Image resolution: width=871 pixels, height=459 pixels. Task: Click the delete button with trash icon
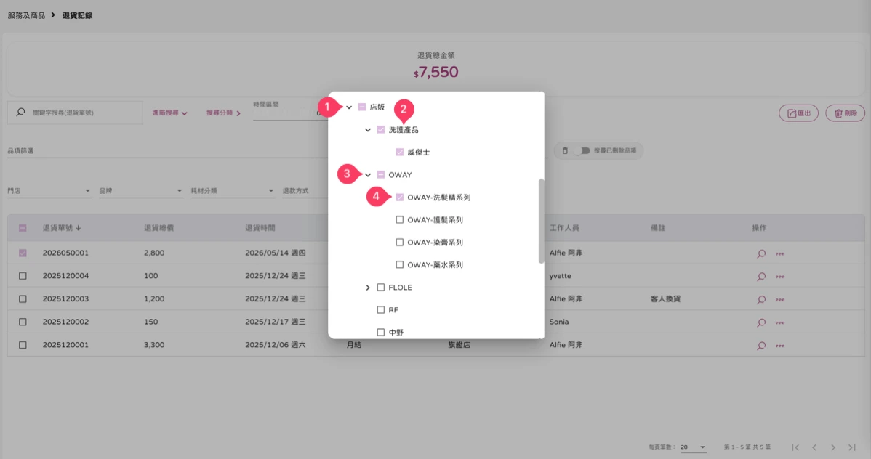tap(845, 113)
